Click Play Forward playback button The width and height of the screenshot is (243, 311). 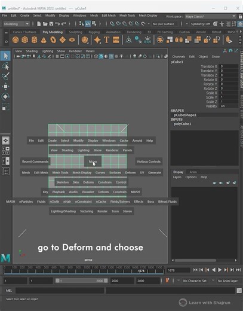coord(220,270)
